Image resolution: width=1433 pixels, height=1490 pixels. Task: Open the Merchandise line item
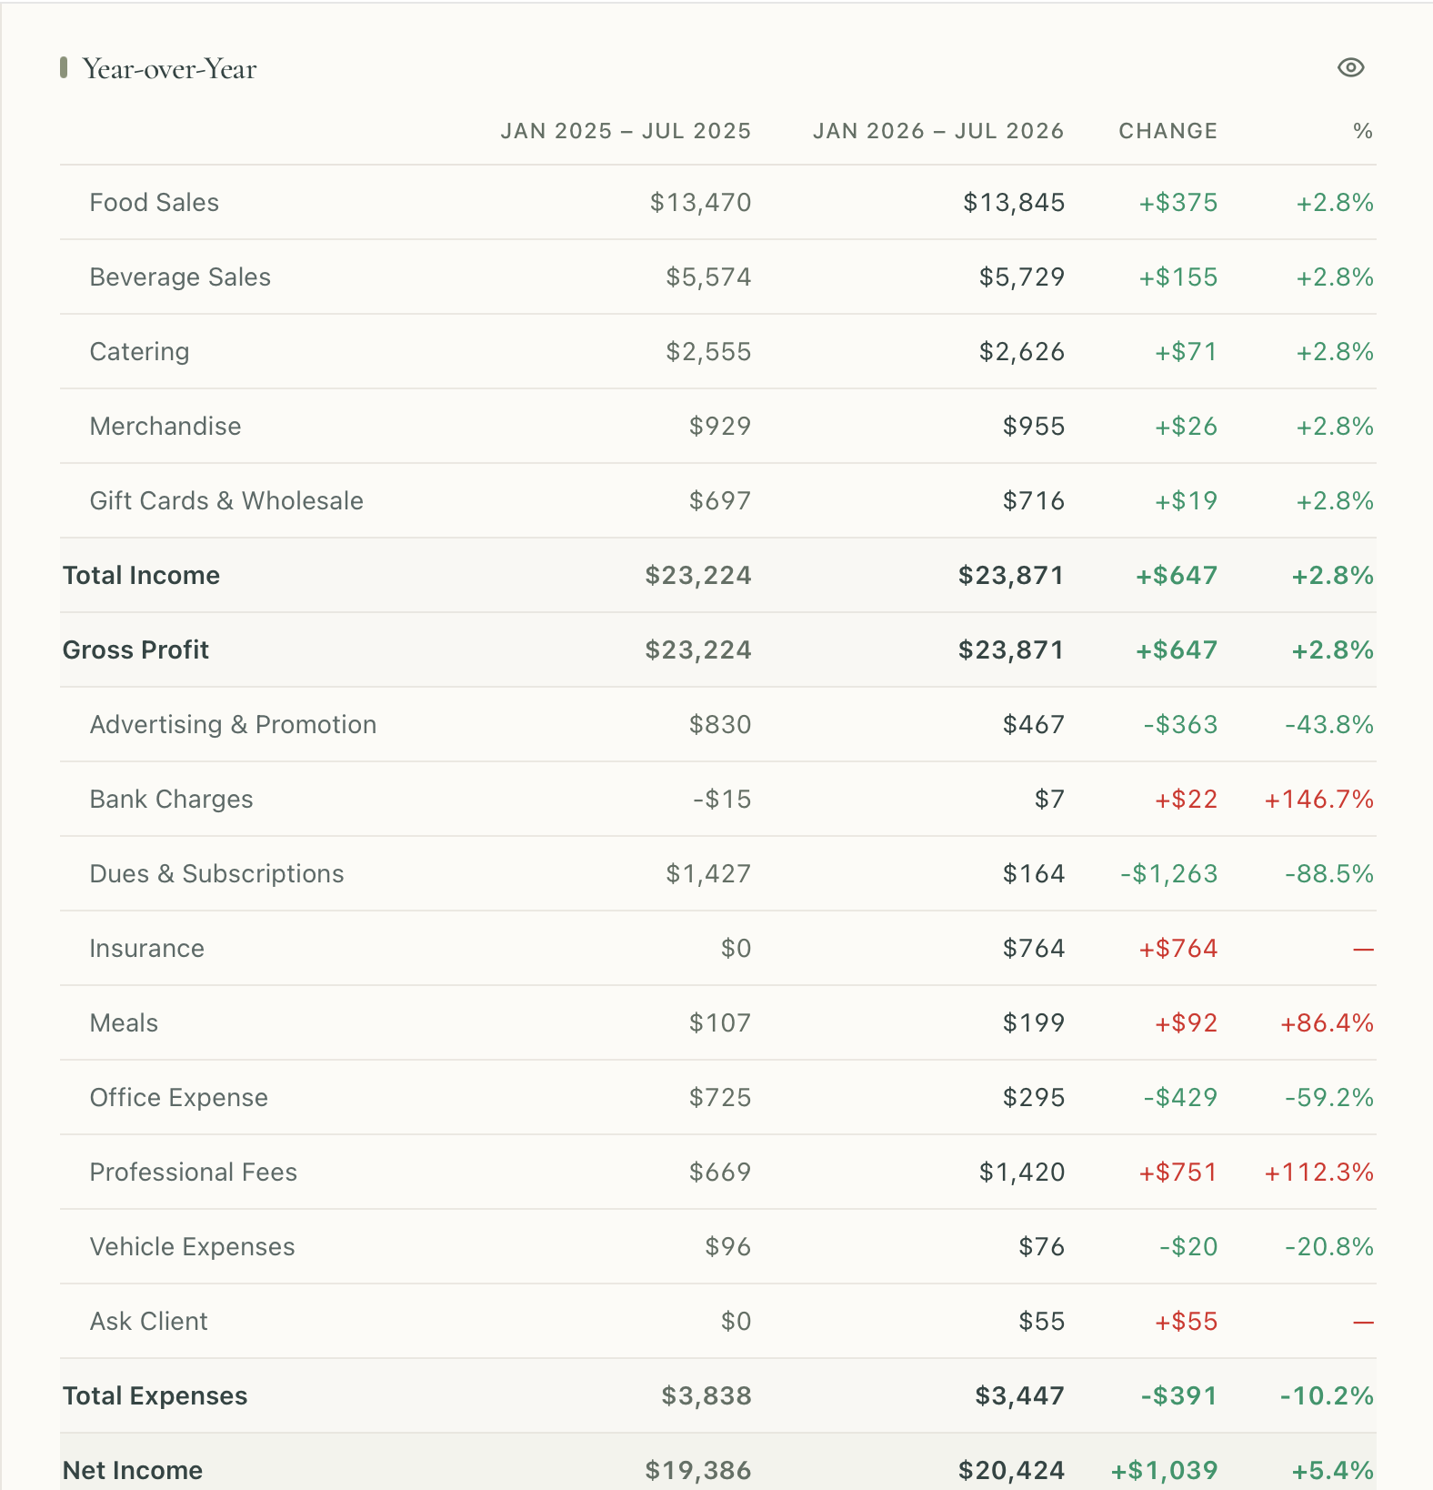(718, 426)
